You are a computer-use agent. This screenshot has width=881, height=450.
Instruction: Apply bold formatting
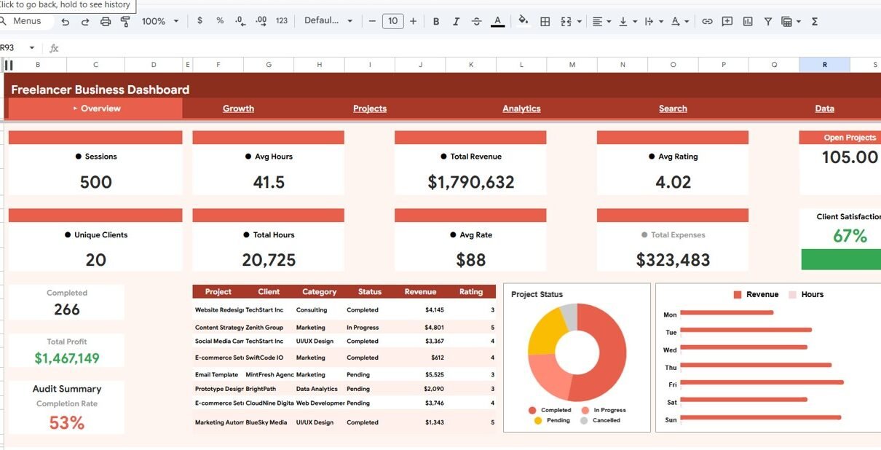436,22
